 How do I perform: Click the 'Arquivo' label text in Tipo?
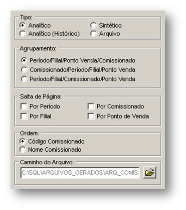(x=109, y=34)
